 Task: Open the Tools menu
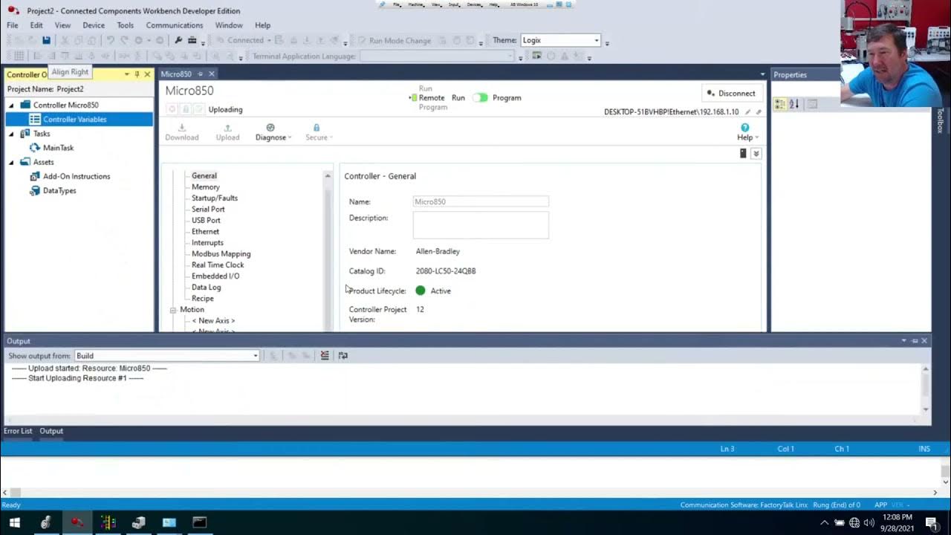click(126, 25)
